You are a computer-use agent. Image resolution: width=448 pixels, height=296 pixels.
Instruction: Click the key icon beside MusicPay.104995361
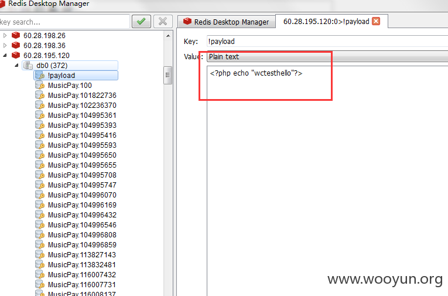click(x=40, y=115)
